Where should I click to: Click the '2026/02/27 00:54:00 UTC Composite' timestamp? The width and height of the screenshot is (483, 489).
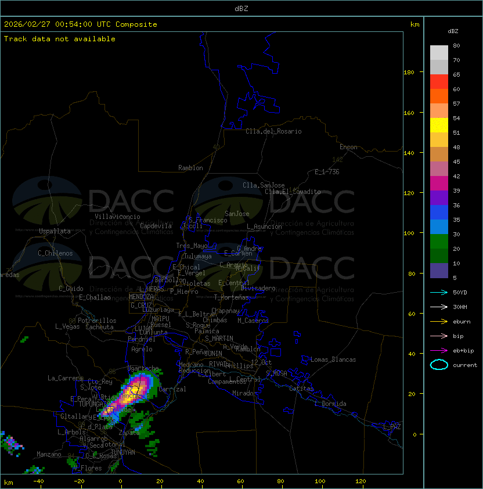pos(81,24)
